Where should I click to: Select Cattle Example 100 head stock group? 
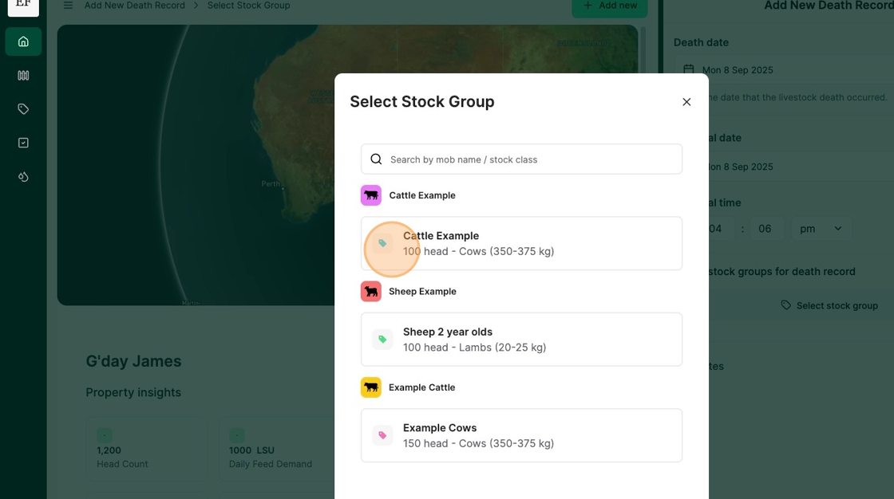(x=521, y=243)
